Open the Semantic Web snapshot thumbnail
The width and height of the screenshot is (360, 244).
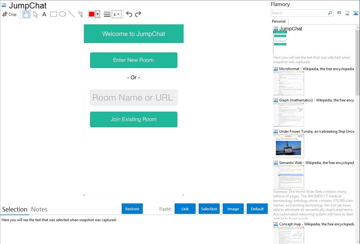pyautogui.click(x=288, y=177)
